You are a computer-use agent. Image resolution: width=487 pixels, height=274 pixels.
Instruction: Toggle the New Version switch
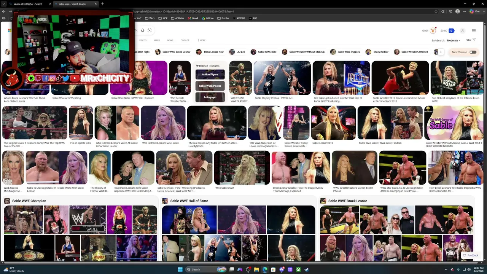[473, 52]
